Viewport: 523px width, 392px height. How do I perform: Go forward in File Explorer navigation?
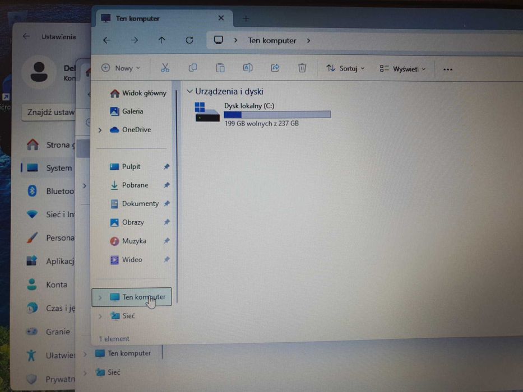(x=135, y=40)
